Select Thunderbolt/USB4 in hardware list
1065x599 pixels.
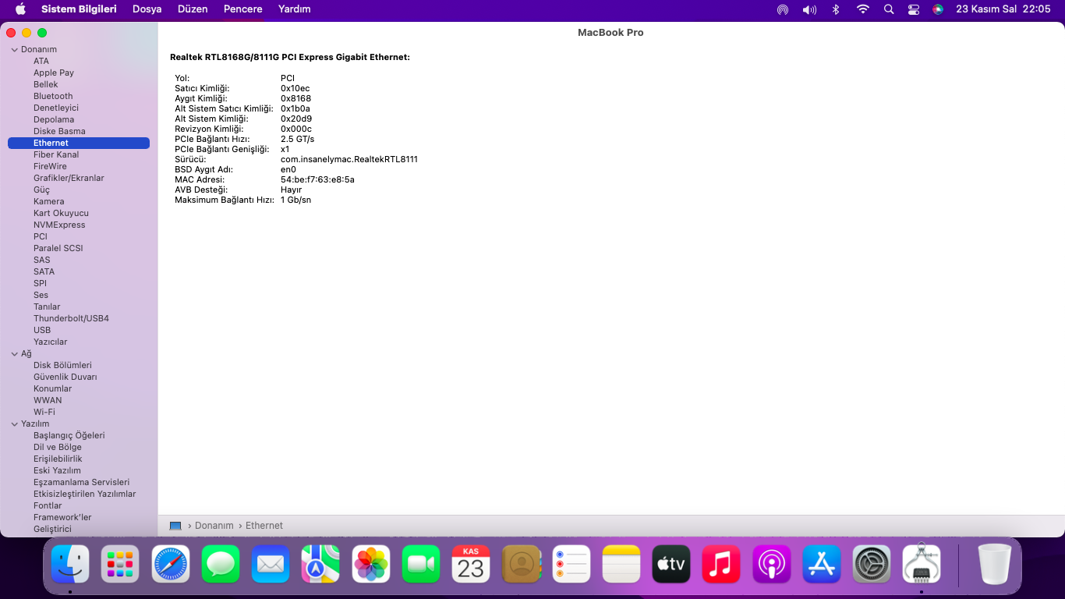[x=71, y=318]
